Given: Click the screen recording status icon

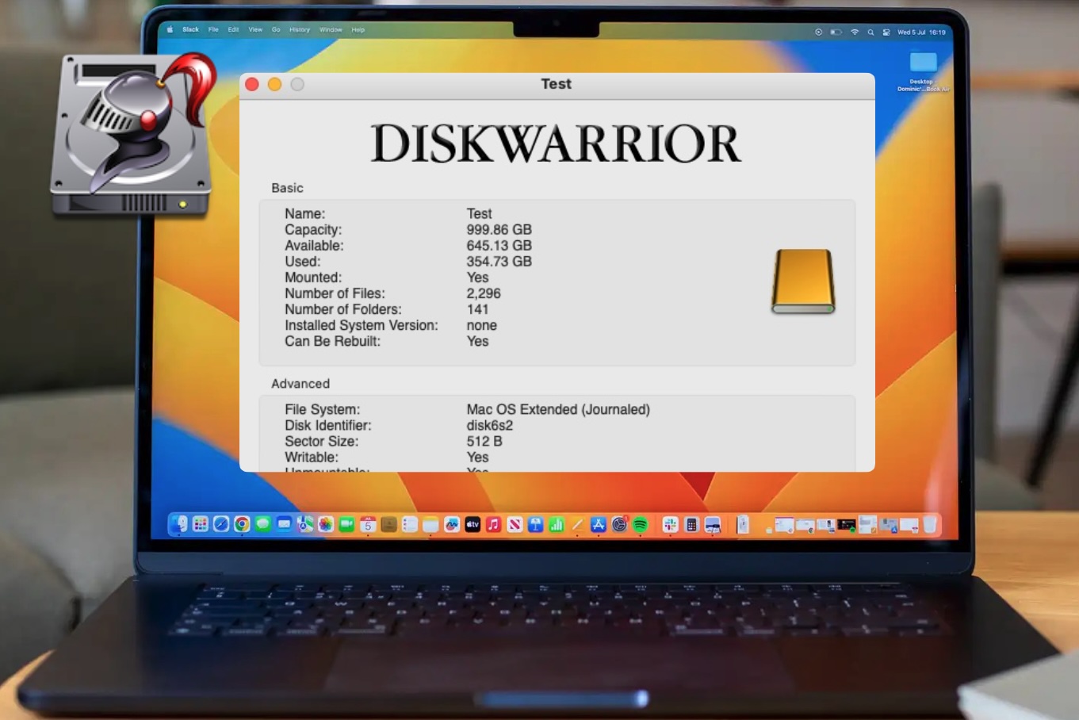Looking at the screenshot, I should pyautogui.click(x=818, y=33).
